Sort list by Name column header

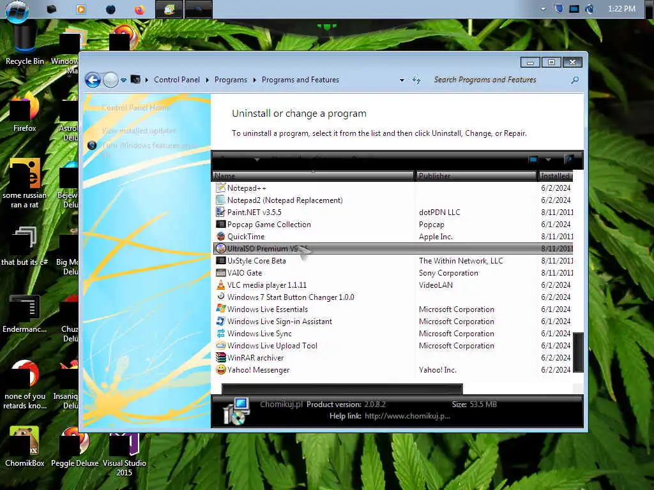(313, 176)
